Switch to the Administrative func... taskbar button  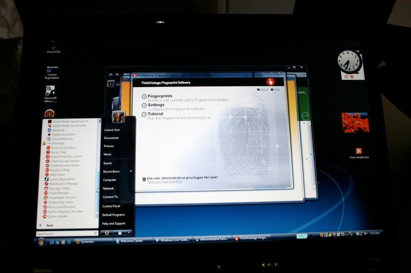pos(212,239)
